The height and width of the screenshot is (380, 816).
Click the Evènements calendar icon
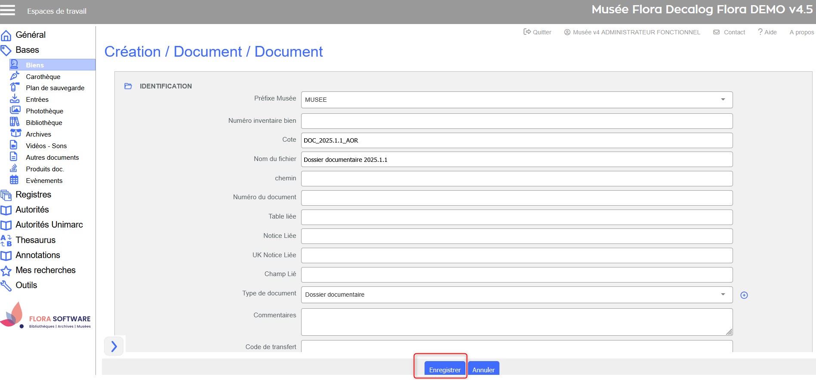point(14,180)
